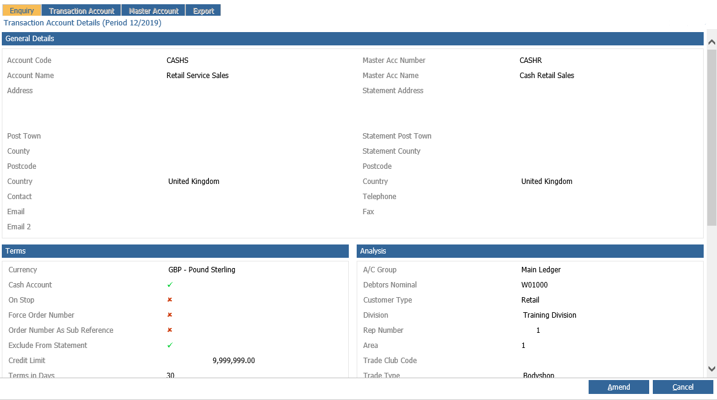Image resolution: width=717 pixels, height=400 pixels.
Task: Click the Cash Account green tick
Action: [x=170, y=285]
